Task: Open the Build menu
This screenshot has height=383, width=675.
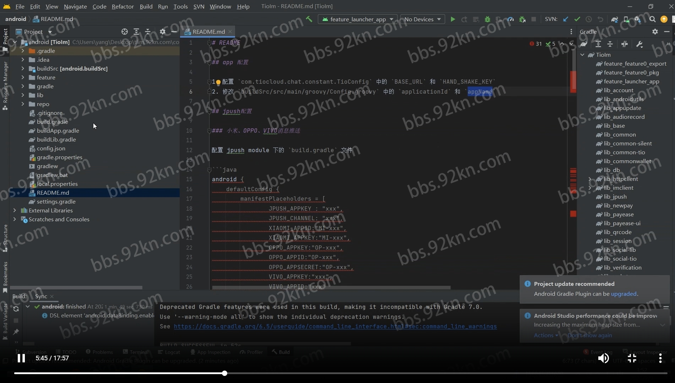Action: (146, 6)
